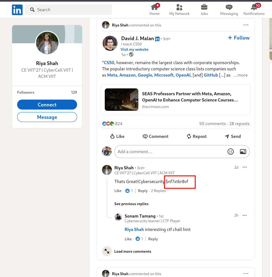Attach an image to the comment
Screen dimensions: 272x277
coord(243,152)
